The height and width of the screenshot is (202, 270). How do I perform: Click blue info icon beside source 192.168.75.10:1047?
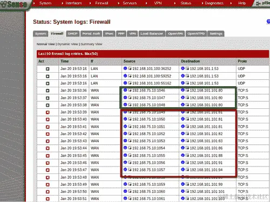click(x=125, y=97)
